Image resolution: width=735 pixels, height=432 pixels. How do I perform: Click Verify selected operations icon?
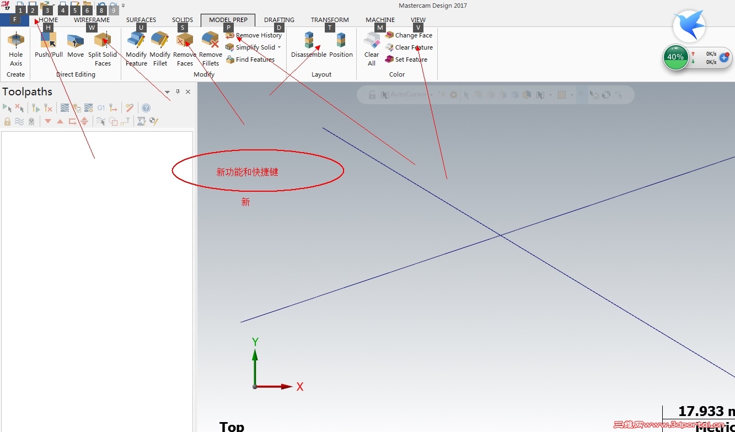[x=77, y=108]
